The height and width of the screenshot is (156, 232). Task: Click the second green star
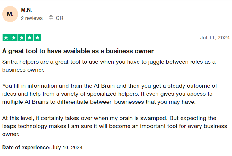[x=14, y=37]
